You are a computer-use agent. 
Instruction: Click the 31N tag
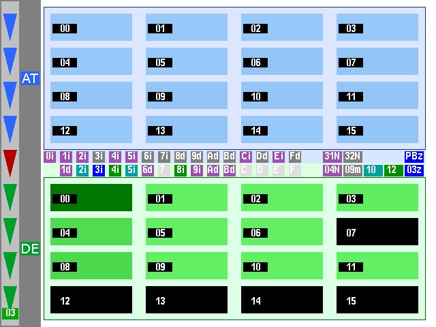click(x=332, y=156)
